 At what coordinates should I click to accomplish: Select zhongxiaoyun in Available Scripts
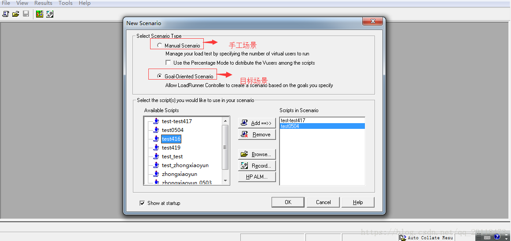click(x=179, y=174)
